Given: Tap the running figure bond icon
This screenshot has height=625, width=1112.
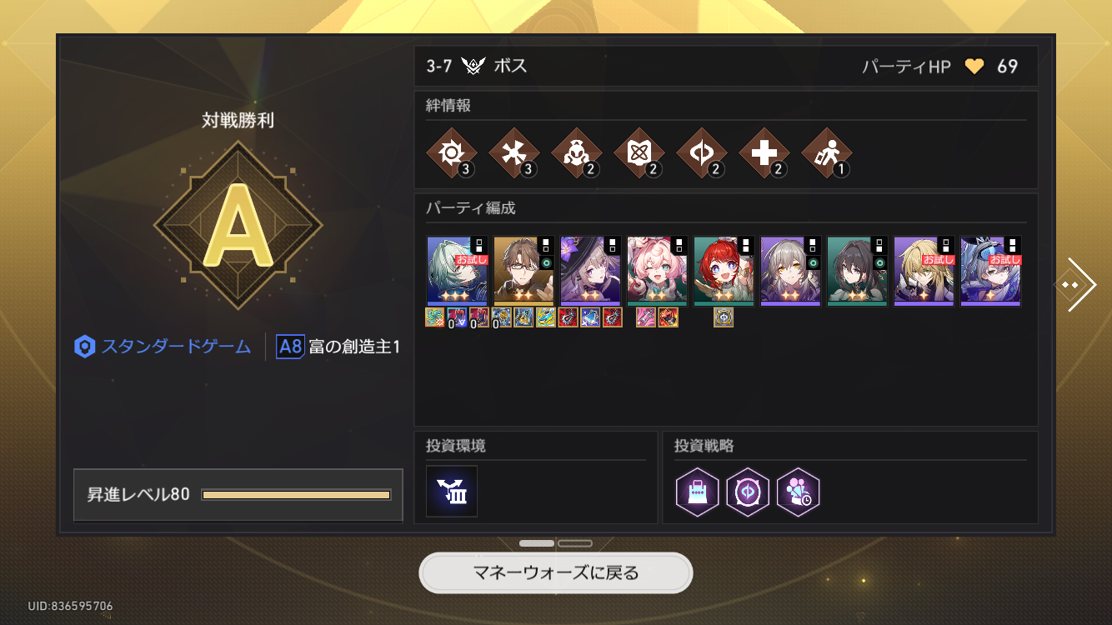Looking at the screenshot, I should click(x=827, y=153).
